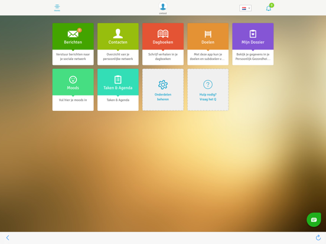
Task: Open the user profile avatar
Action: (x=163, y=6)
